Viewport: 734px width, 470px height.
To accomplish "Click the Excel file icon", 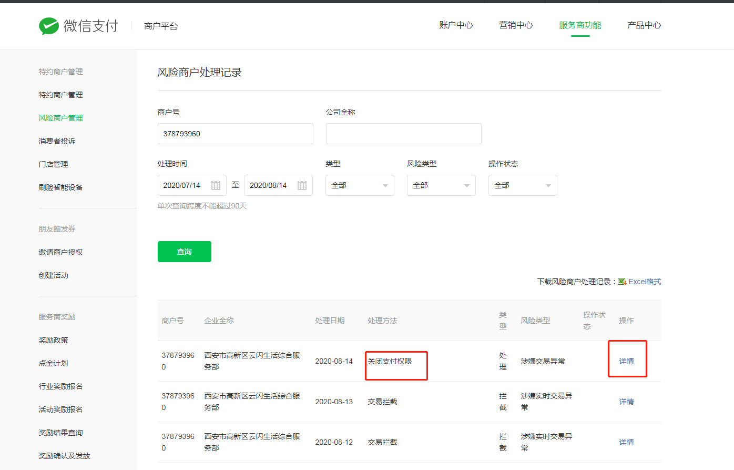I will click(622, 282).
